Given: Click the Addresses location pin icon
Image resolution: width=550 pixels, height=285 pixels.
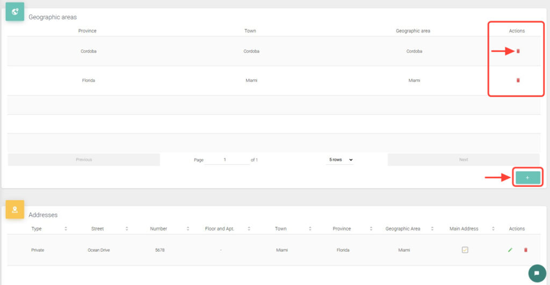Looking at the screenshot, I should pos(15,209).
